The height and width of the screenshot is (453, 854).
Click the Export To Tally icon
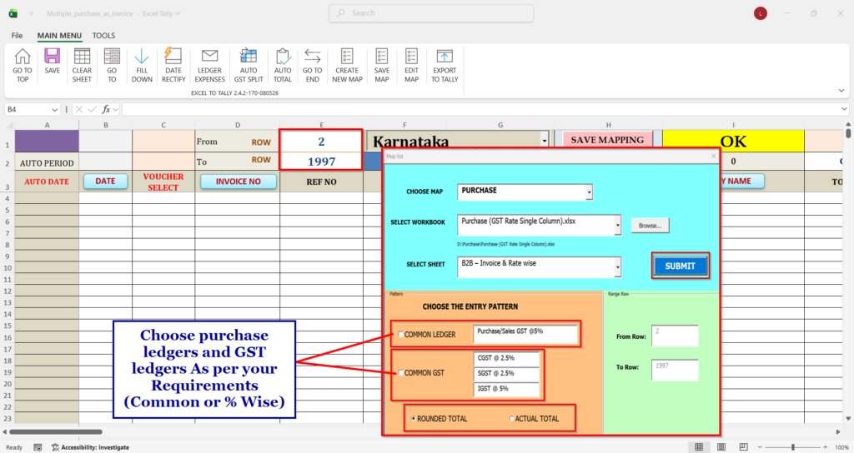[x=445, y=57]
